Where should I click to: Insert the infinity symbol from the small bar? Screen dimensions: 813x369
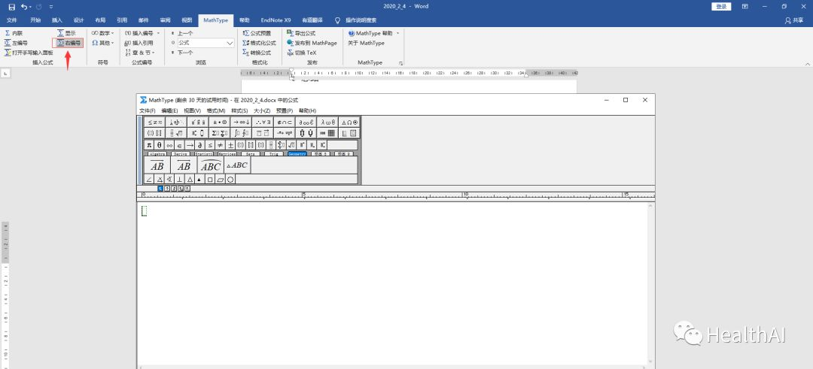tap(169, 145)
